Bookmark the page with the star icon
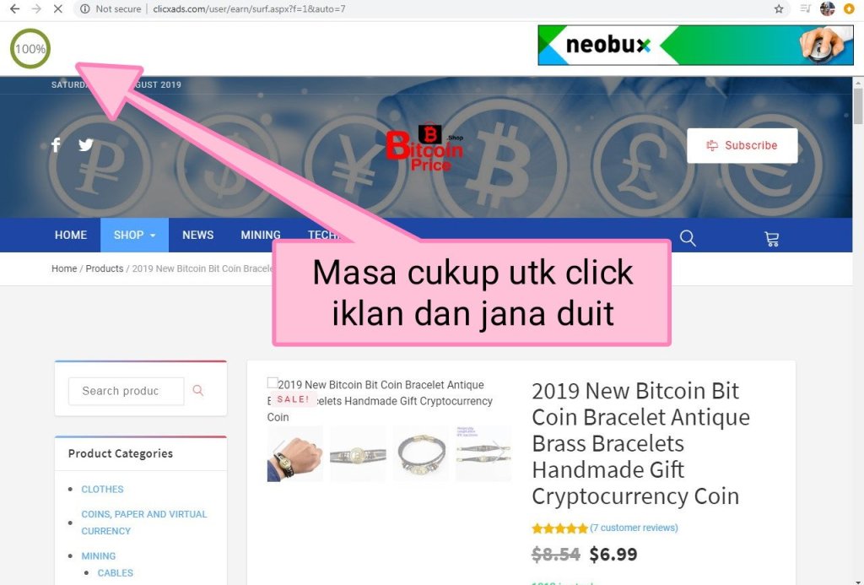 [x=779, y=8]
